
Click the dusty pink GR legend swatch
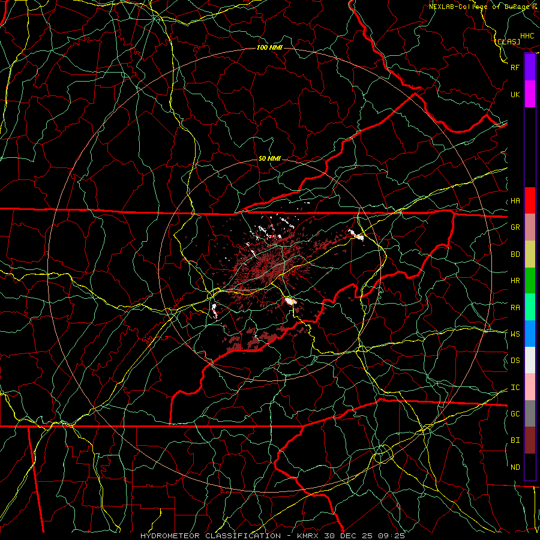(x=530, y=227)
